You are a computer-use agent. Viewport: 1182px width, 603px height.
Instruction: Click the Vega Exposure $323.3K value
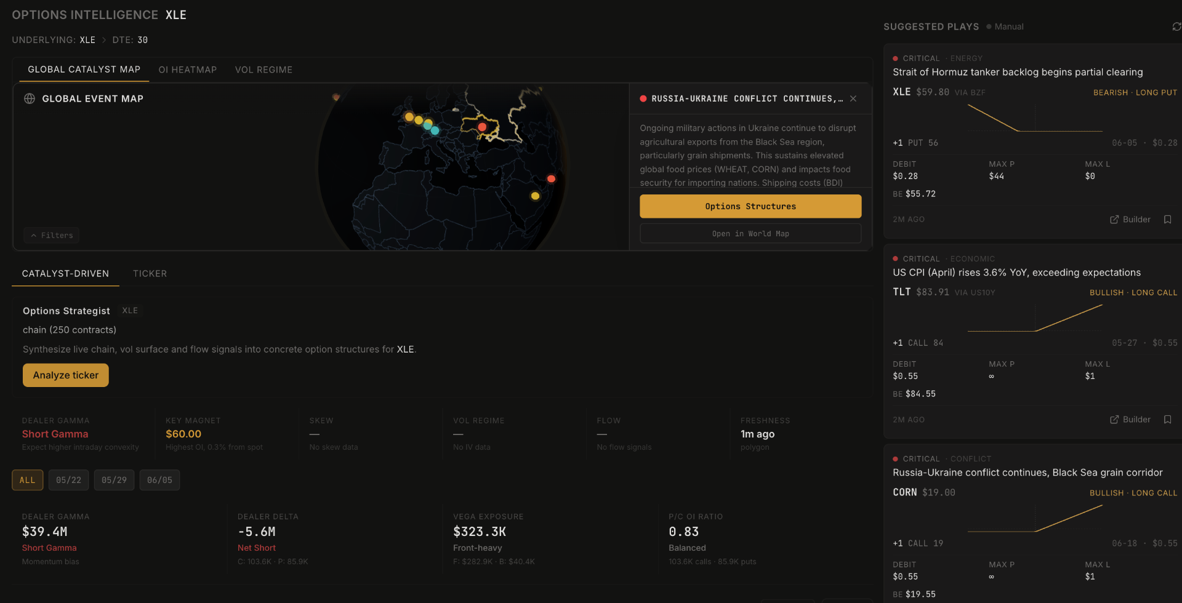click(480, 532)
